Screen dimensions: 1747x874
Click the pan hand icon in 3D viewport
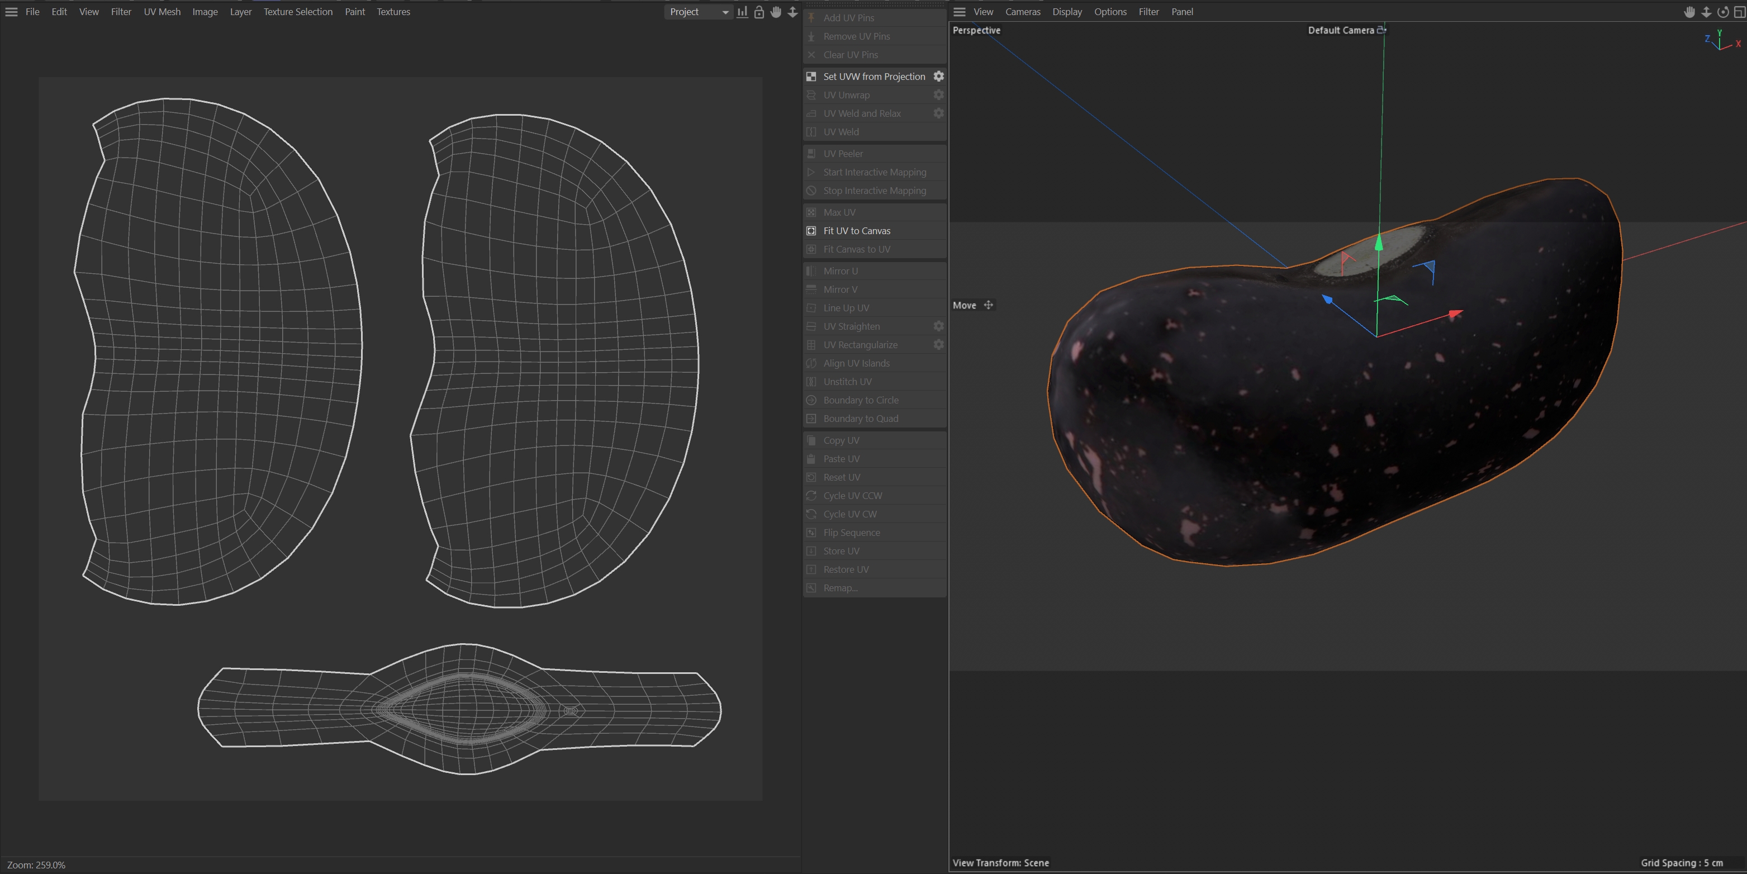(x=1689, y=12)
